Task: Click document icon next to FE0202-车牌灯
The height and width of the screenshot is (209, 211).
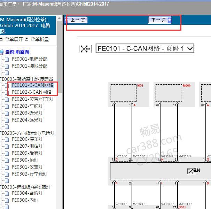Action: coord(7,106)
